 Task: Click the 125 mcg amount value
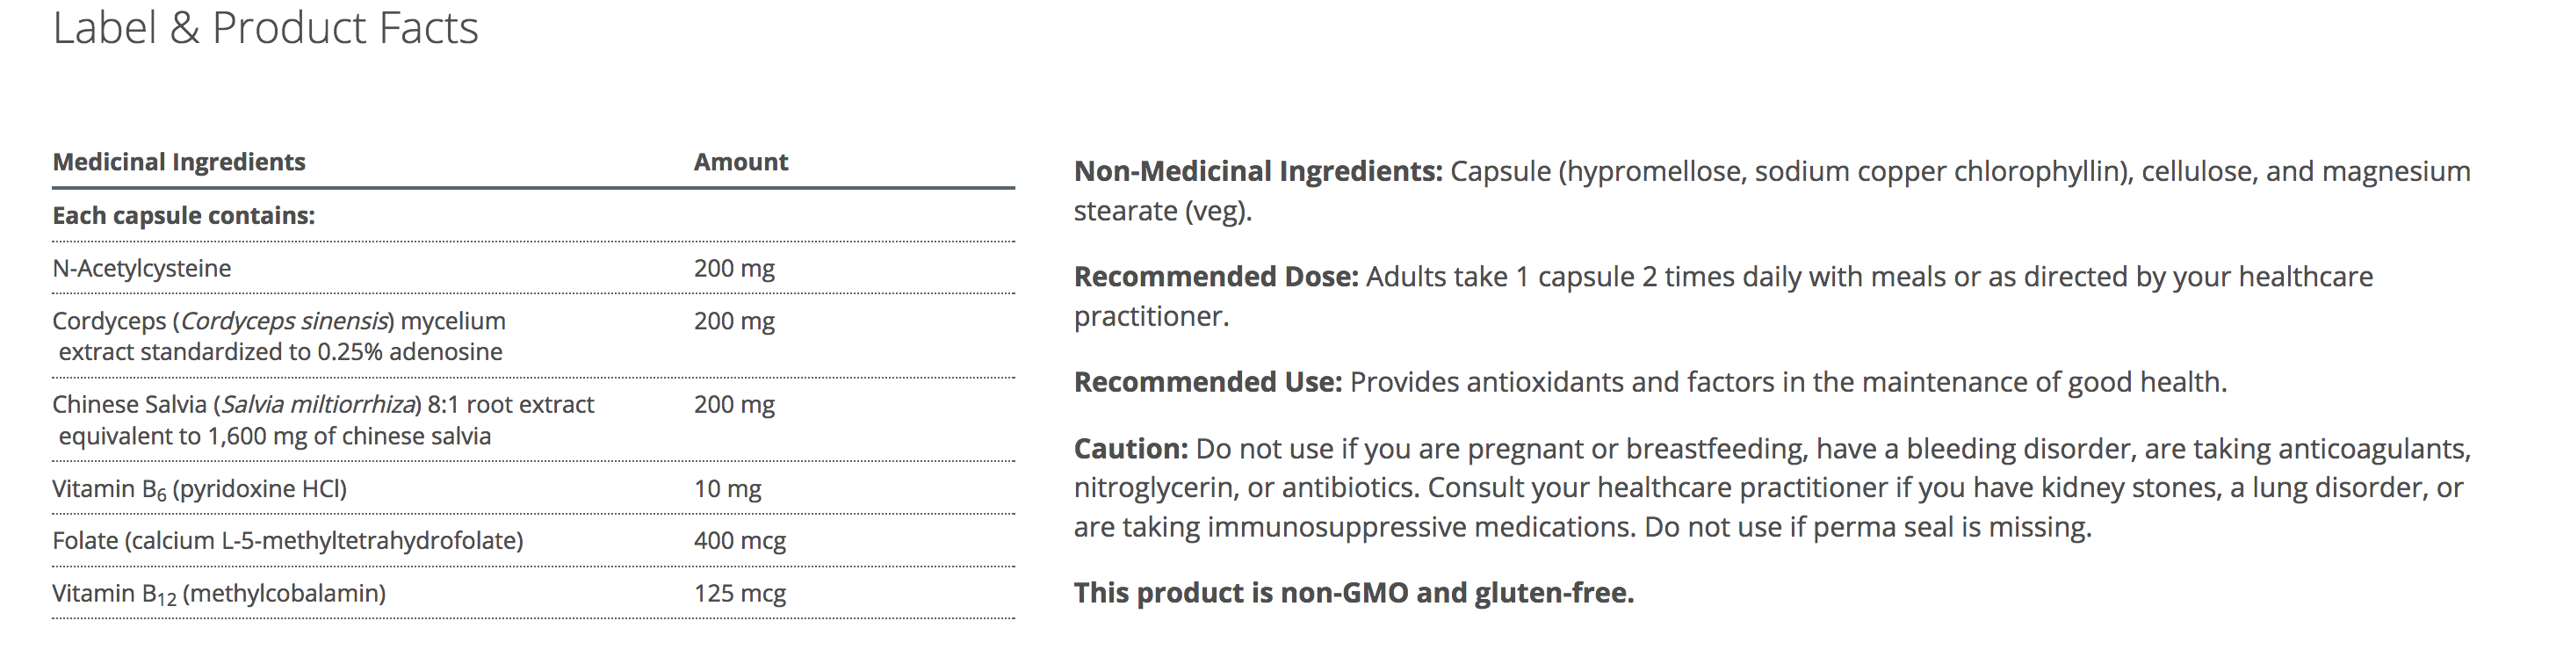[x=740, y=594]
